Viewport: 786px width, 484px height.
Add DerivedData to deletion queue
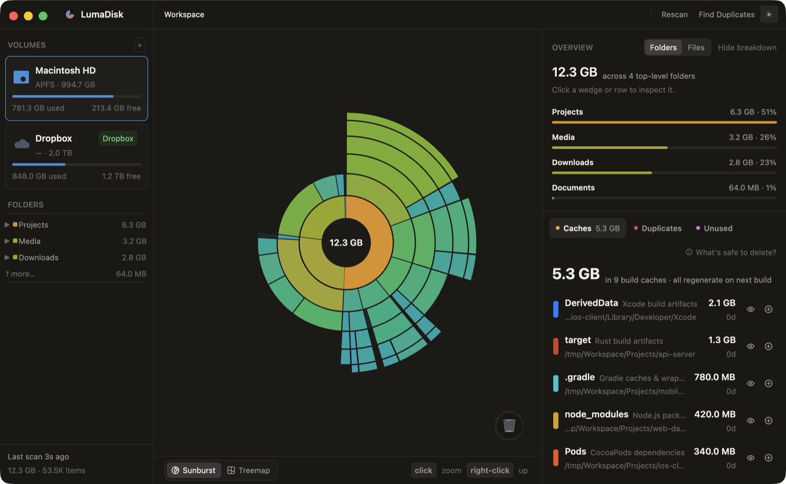click(x=769, y=309)
